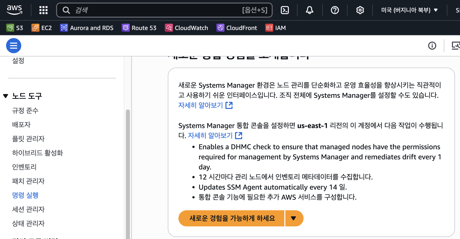Open 규정 준수 in the sidebar
Viewport: 460px width, 239px height.
pyautogui.click(x=25, y=110)
